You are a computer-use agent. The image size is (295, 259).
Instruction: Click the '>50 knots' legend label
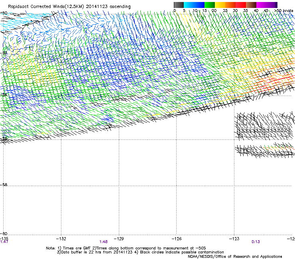pos(284,10)
